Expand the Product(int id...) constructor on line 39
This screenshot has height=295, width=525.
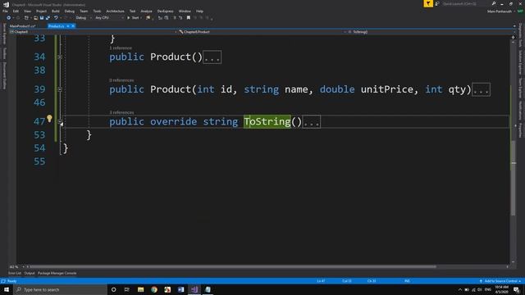click(60, 89)
